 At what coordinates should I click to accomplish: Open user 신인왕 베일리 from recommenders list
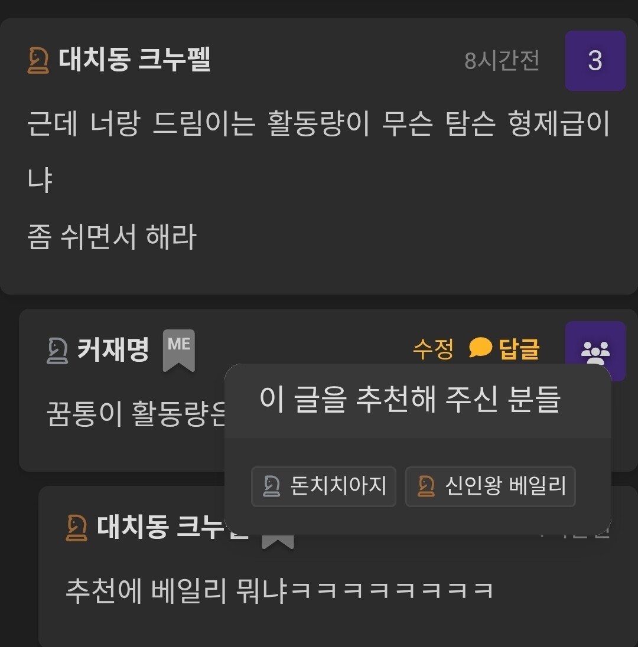click(x=490, y=486)
